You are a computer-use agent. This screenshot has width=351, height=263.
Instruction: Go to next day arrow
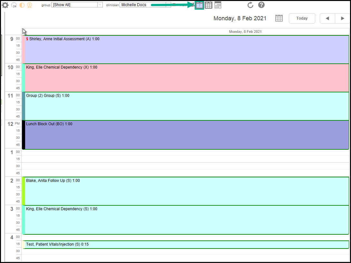pos(342,18)
